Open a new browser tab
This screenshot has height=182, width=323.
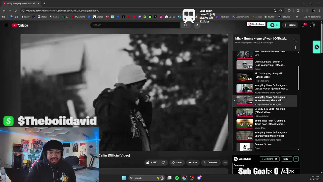[44, 3]
